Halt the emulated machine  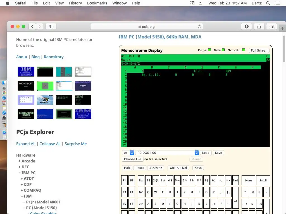point(127,168)
